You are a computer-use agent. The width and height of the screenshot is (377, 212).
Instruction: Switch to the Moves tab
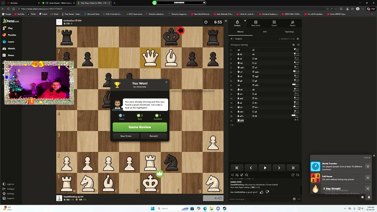tap(240, 32)
